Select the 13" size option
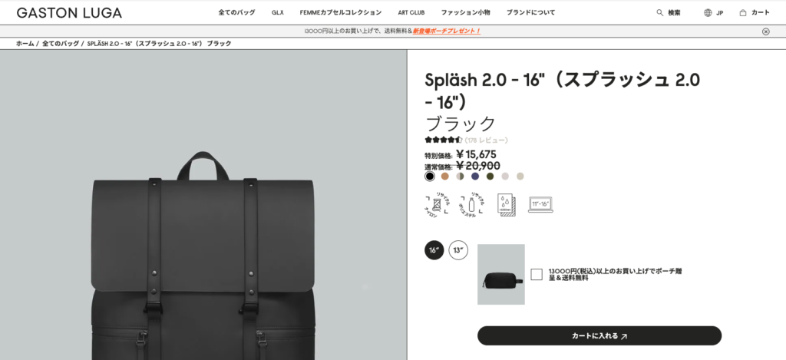The height and width of the screenshot is (360, 786). (458, 250)
